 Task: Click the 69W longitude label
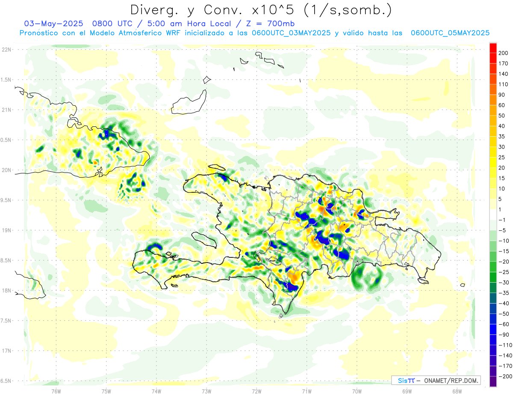pyautogui.click(x=407, y=391)
